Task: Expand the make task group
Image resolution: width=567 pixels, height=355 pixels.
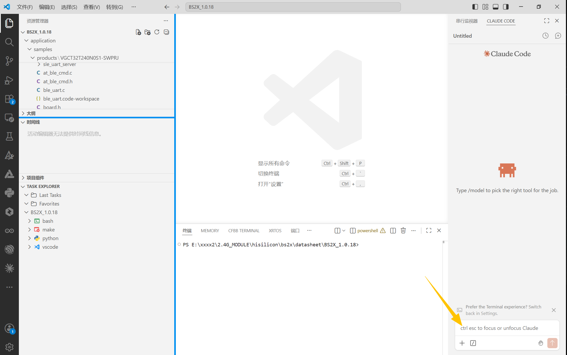Action: point(29,230)
